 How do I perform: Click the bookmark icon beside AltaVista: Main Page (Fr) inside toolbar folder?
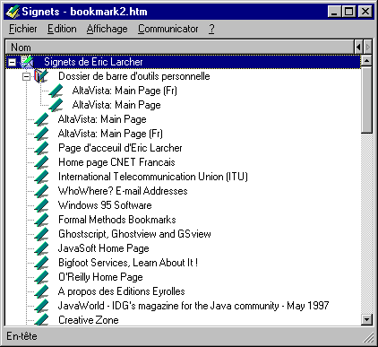(56, 91)
